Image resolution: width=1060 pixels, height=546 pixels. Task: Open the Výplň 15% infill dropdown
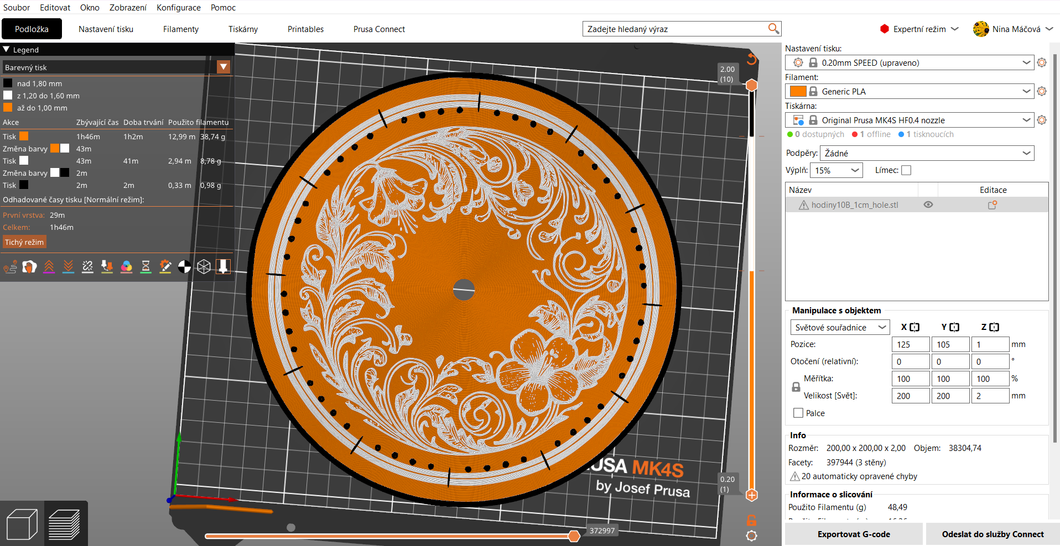pyautogui.click(x=836, y=170)
